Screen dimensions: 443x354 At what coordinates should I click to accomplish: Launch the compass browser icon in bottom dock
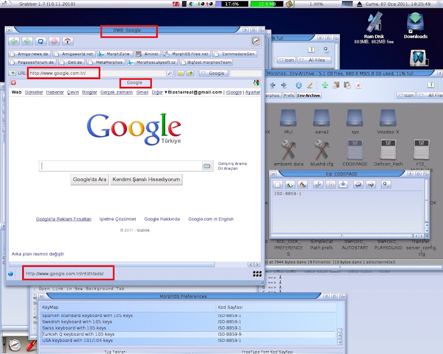[15, 345]
